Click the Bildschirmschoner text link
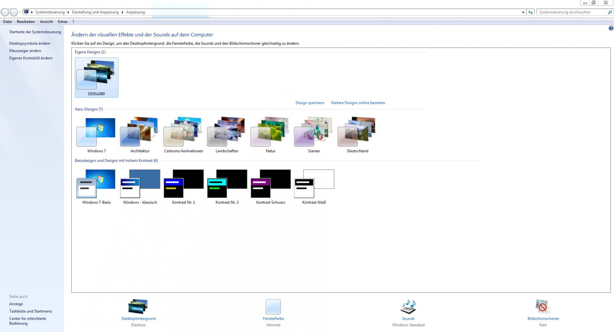Viewport: 614px width, 332px height. 543,319
